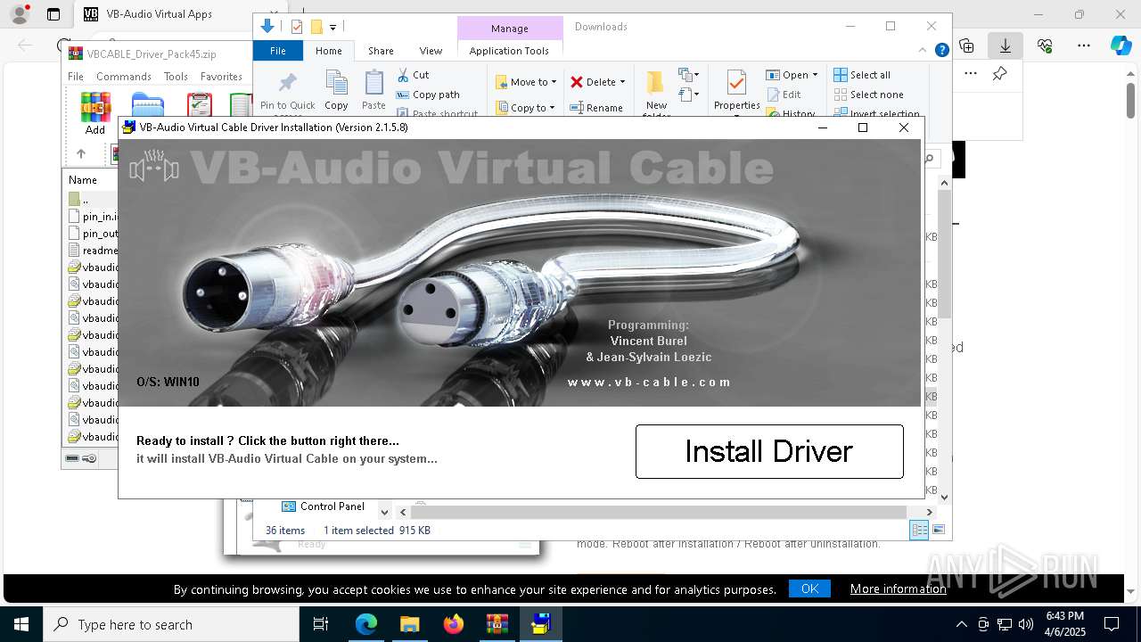Go up one folder level in WinRAR

[x=80, y=153]
